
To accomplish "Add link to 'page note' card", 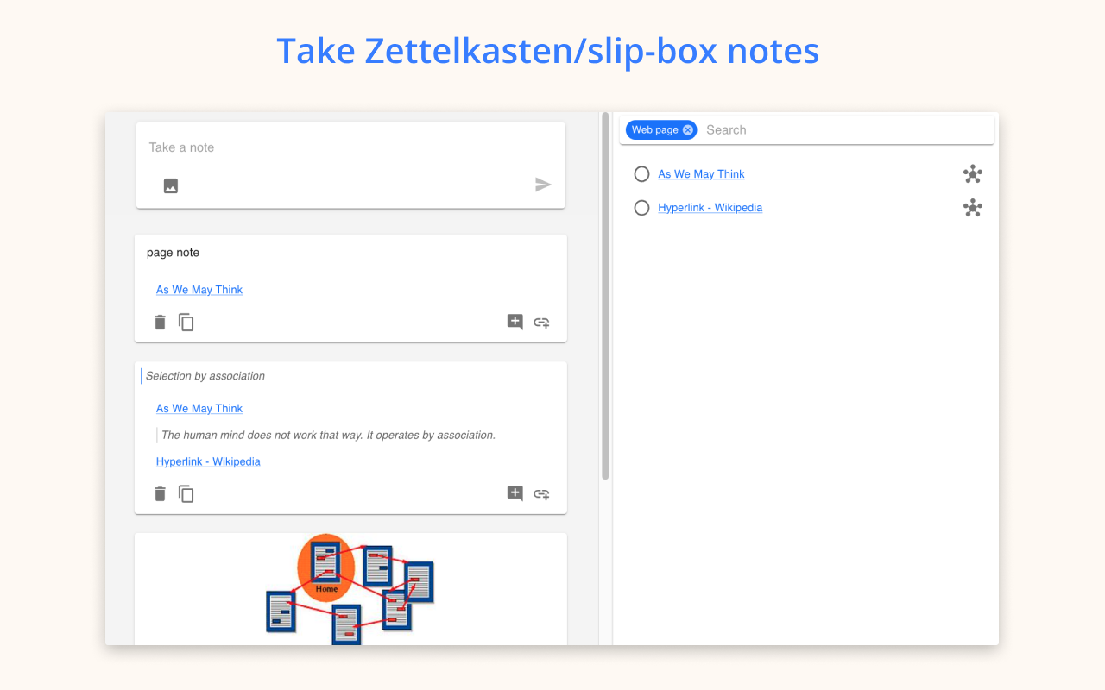I will pyautogui.click(x=541, y=323).
